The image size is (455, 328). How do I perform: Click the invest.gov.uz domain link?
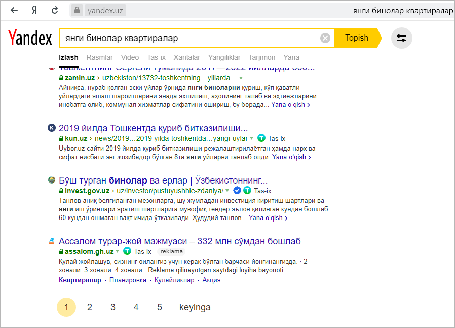(x=87, y=191)
